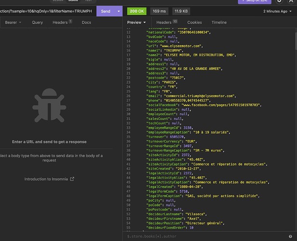Click the "SAS, société par actions simplifiée" value
Viewport: 297px width, 241px height.
coord(222,196)
